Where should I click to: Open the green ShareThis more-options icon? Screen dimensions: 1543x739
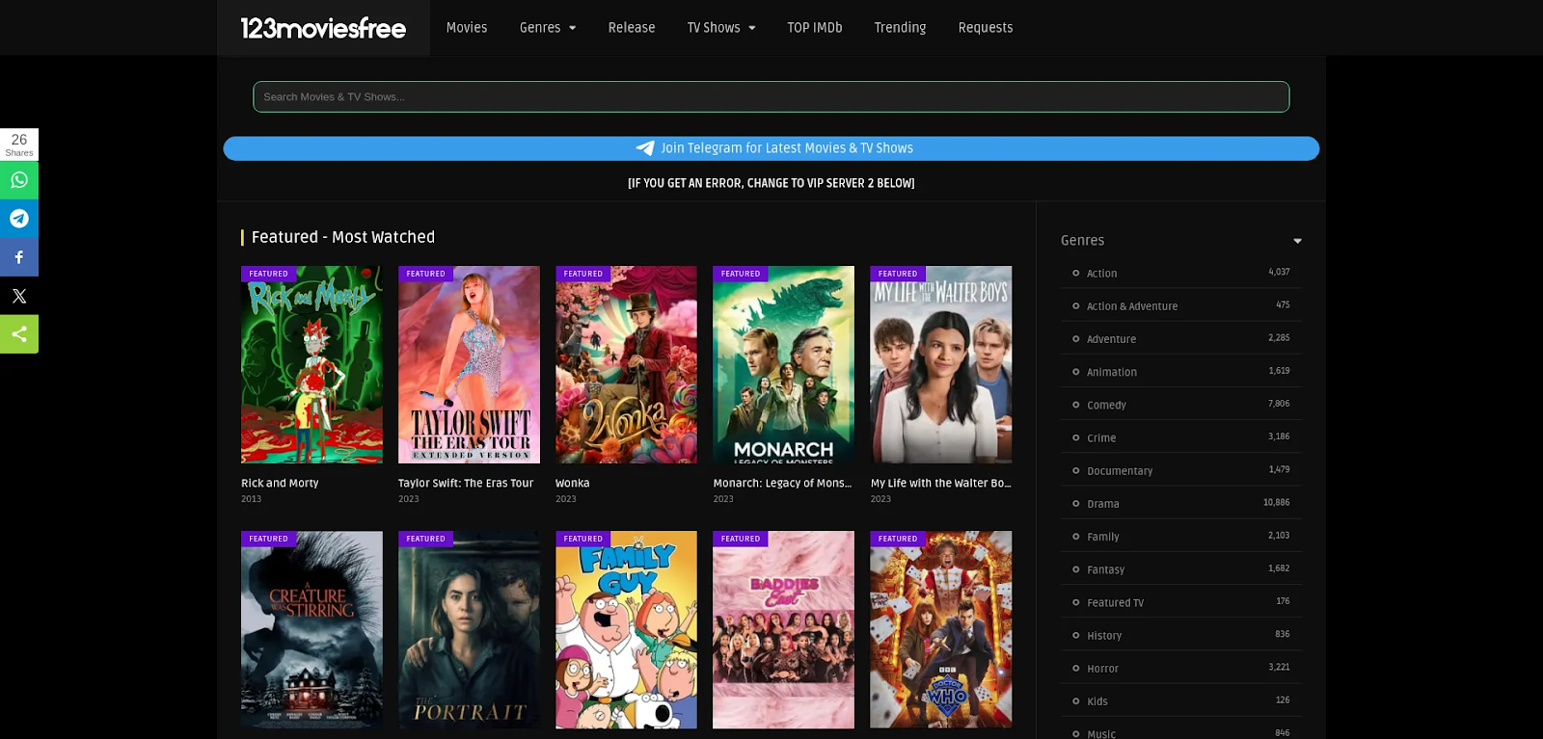tap(19, 334)
